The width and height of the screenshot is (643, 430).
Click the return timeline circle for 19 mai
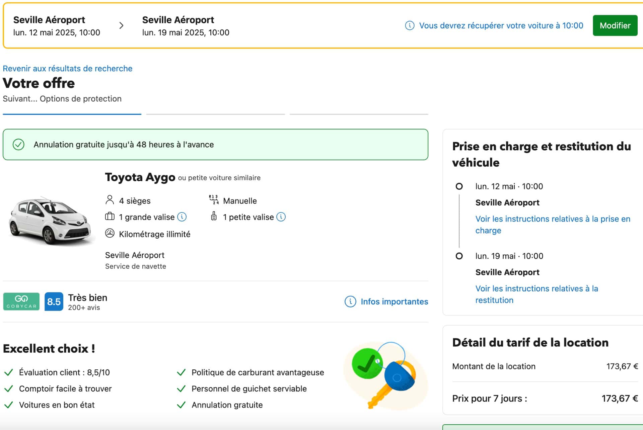(459, 256)
